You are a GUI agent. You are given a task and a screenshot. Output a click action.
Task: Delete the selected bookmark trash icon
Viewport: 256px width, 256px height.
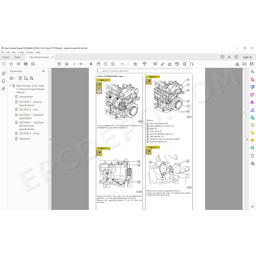tap(20, 78)
